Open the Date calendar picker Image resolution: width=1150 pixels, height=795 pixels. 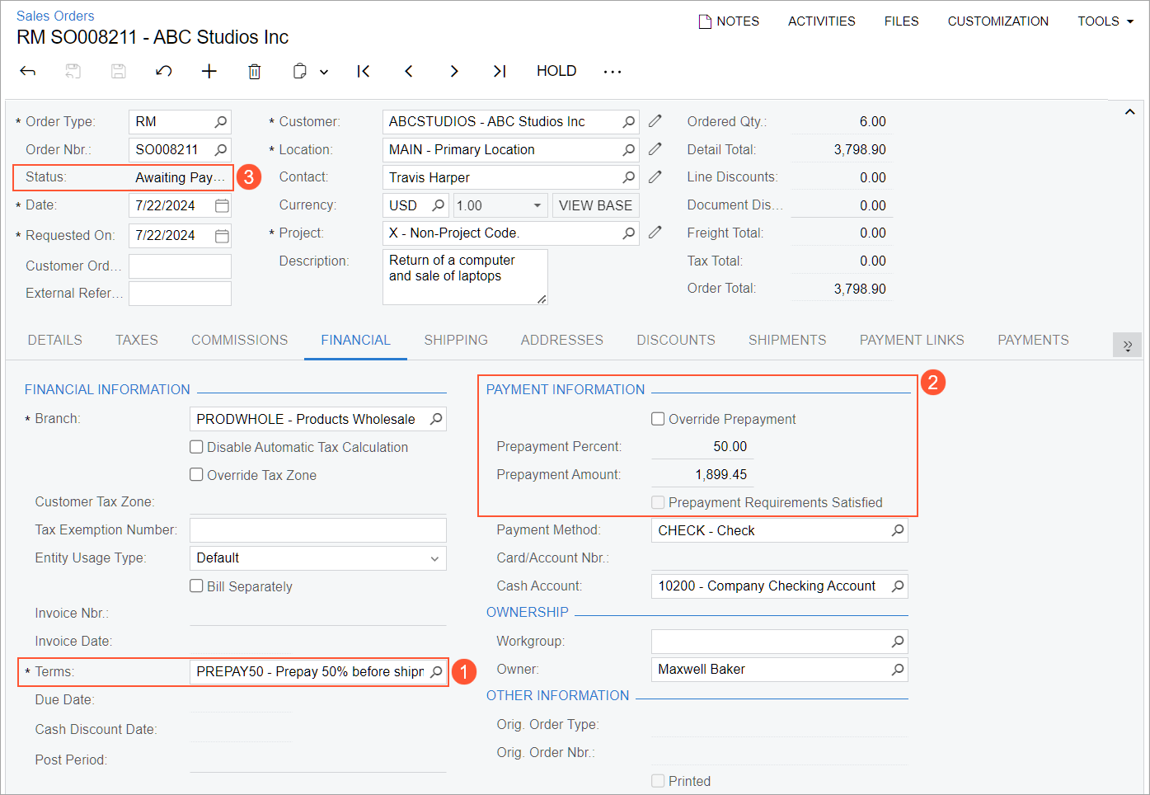point(222,205)
